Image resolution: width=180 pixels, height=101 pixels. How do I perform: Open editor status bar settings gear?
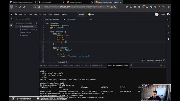tap(164, 60)
